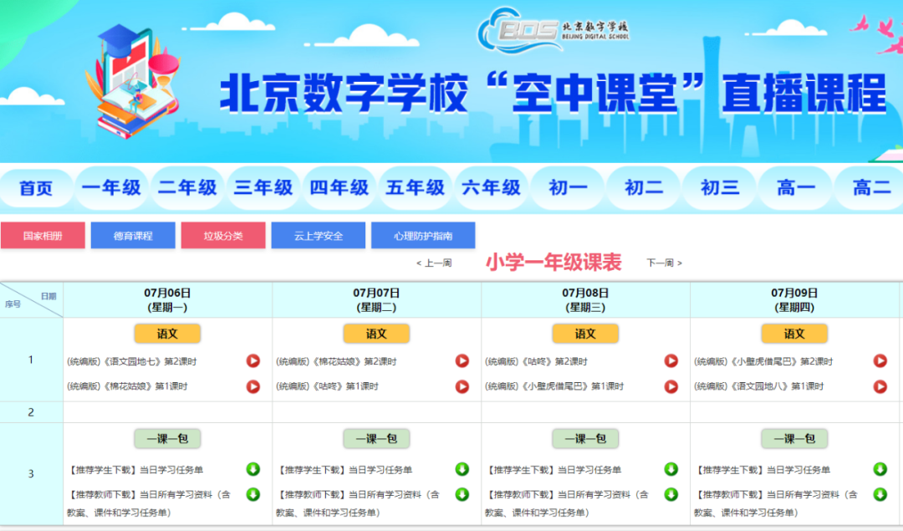Play 《语文园地八》第1课时 video

pyautogui.click(x=880, y=386)
